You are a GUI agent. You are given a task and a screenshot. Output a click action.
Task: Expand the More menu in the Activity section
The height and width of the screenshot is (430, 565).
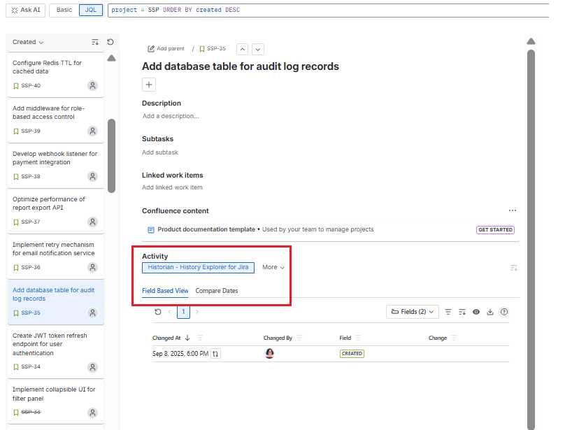pyautogui.click(x=272, y=267)
